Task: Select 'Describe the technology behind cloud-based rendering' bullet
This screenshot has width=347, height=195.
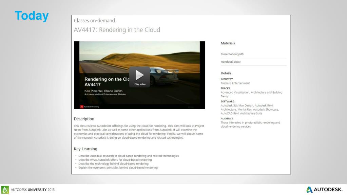Action: point(113,164)
